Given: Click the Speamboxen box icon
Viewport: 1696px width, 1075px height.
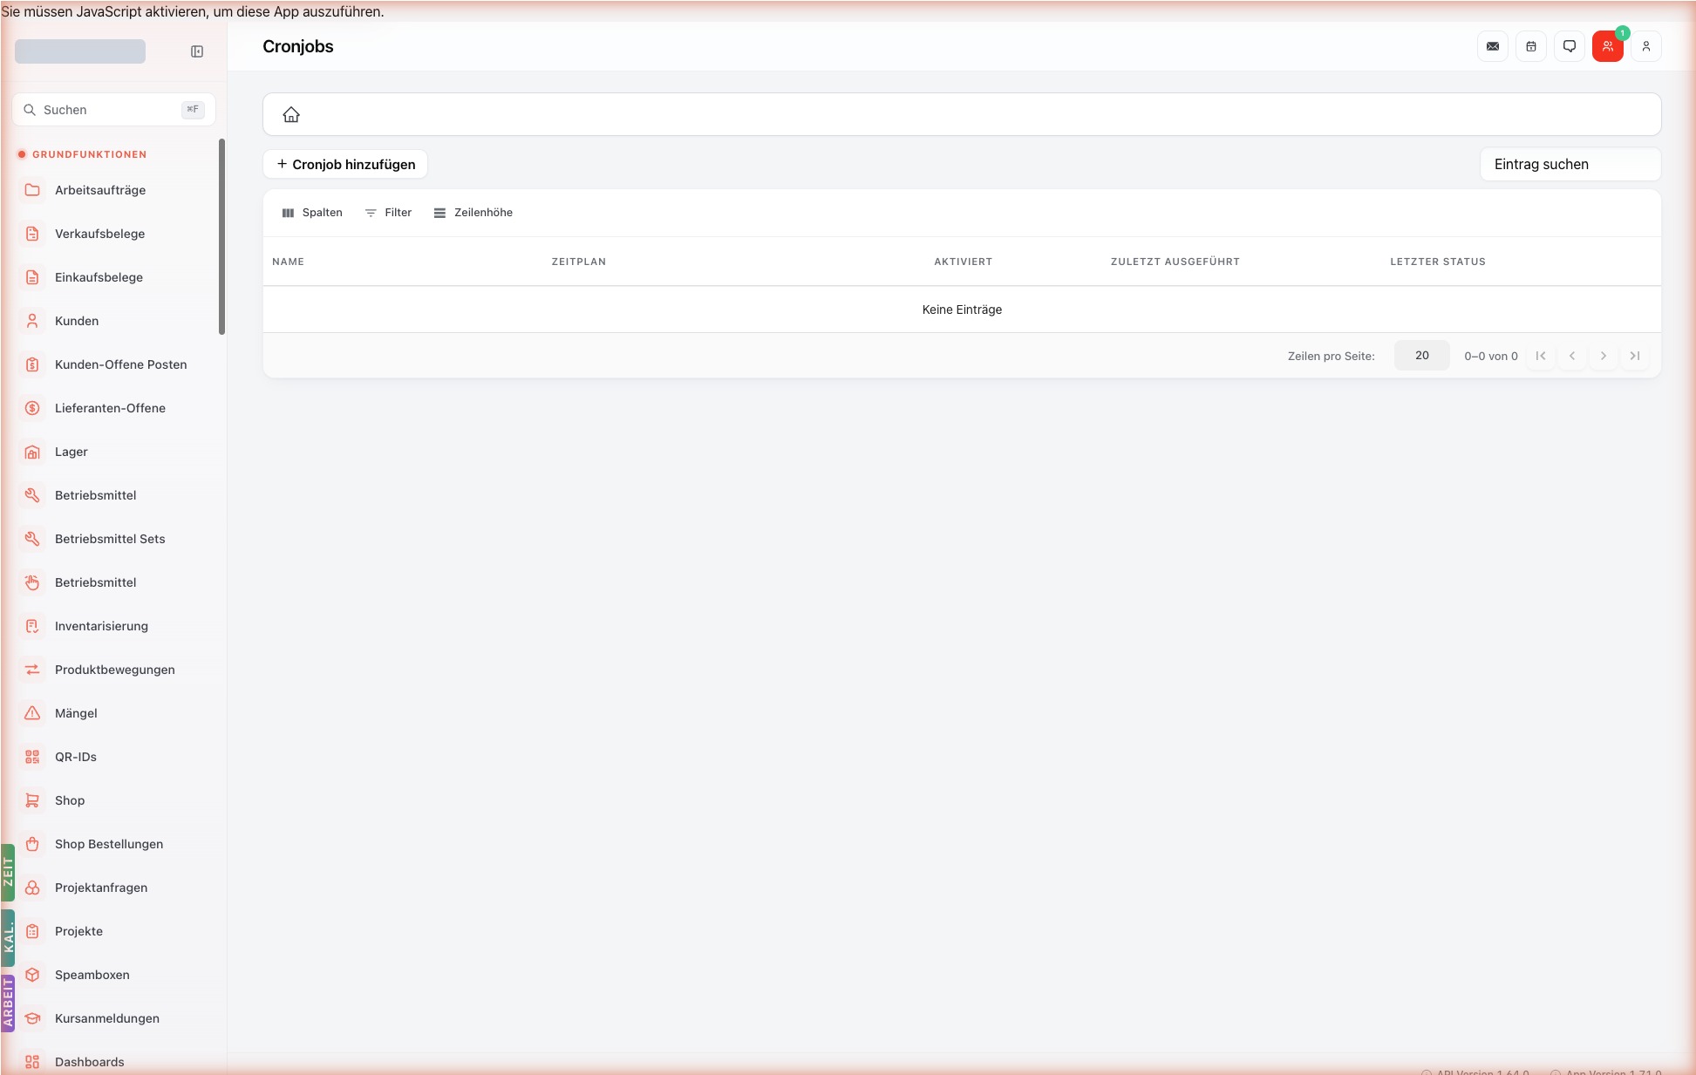Looking at the screenshot, I should click(32, 975).
